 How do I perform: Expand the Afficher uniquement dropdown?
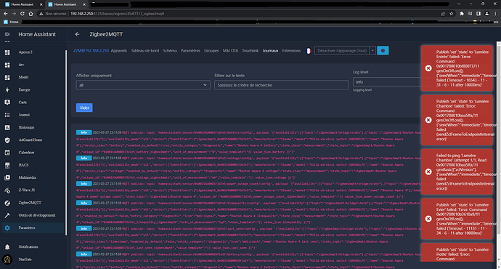(143, 85)
